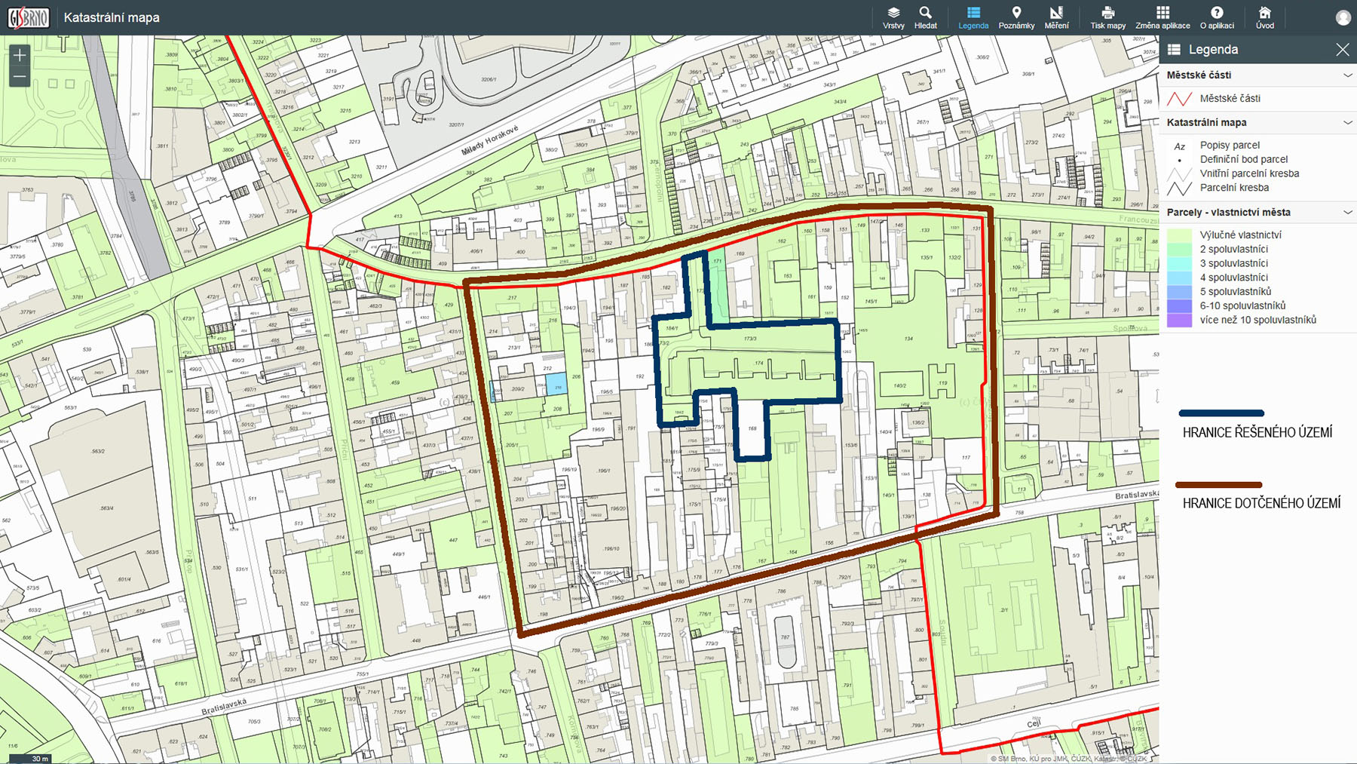Collapse the Městské části legend section
This screenshot has height=764, width=1357.
click(1347, 75)
